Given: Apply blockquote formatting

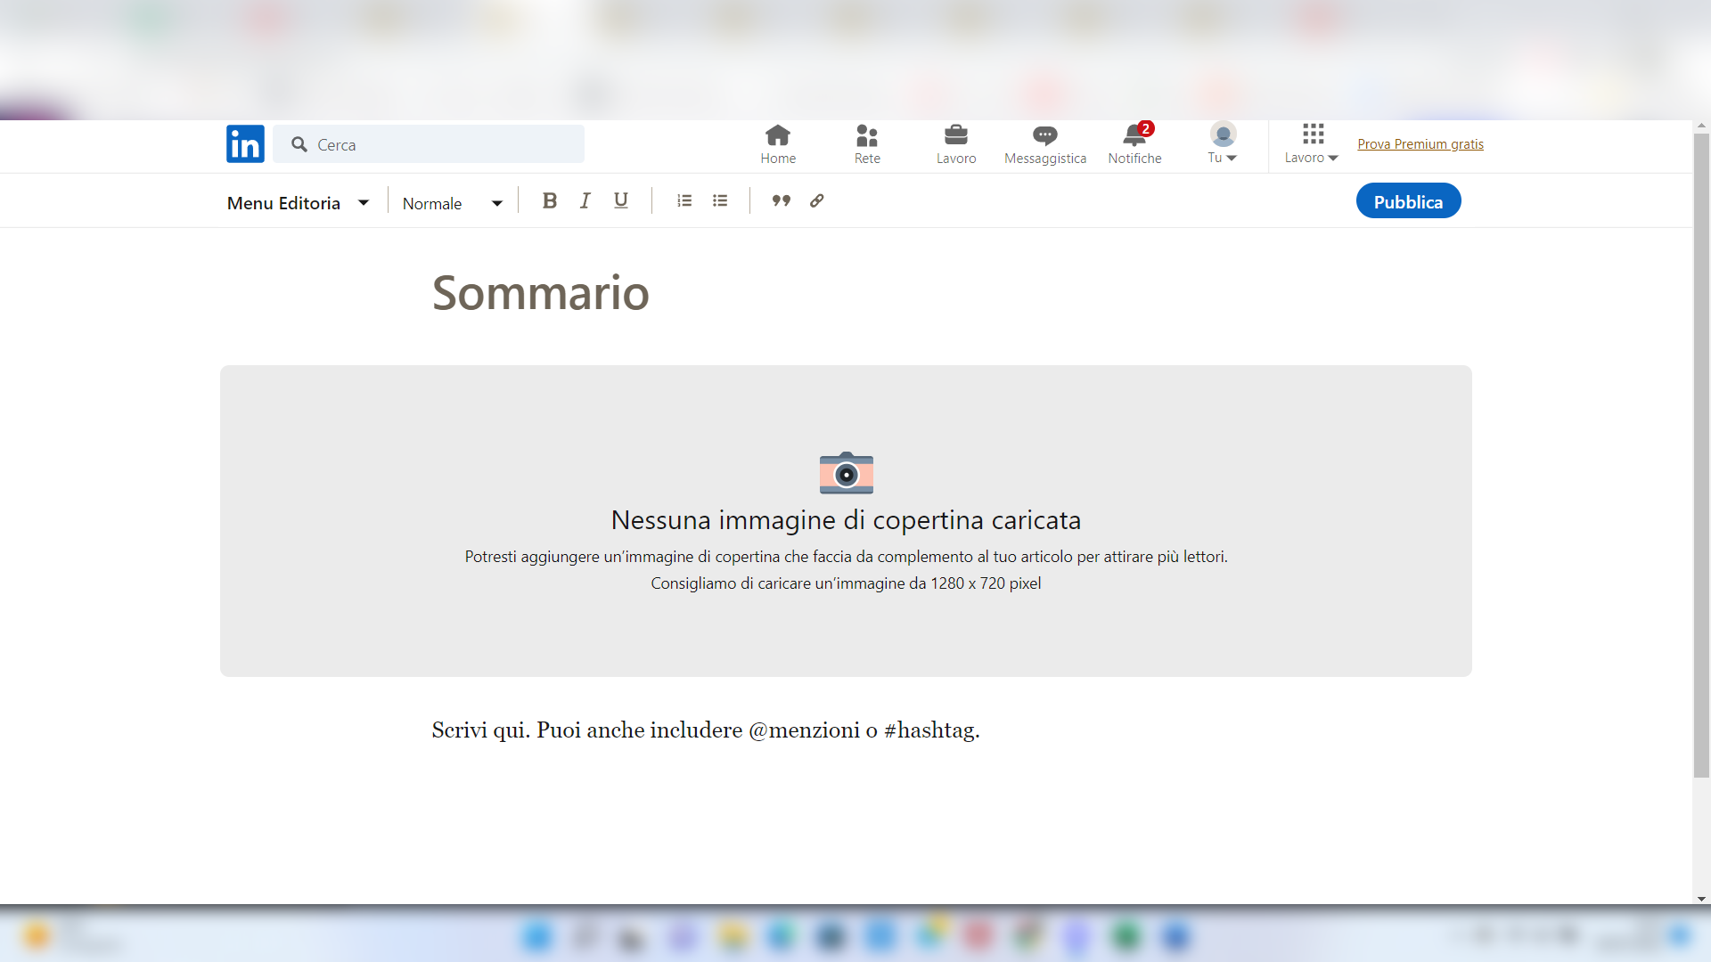Looking at the screenshot, I should coord(781,200).
